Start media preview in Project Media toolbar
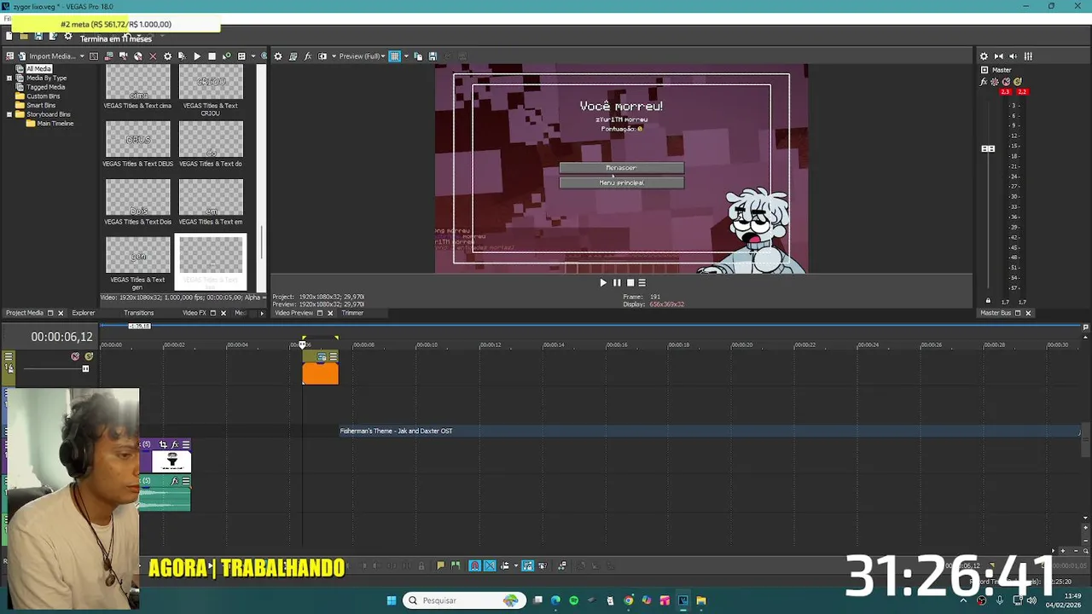Image resolution: width=1092 pixels, height=614 pixels. pyautogui.click(x=197, y=56)
